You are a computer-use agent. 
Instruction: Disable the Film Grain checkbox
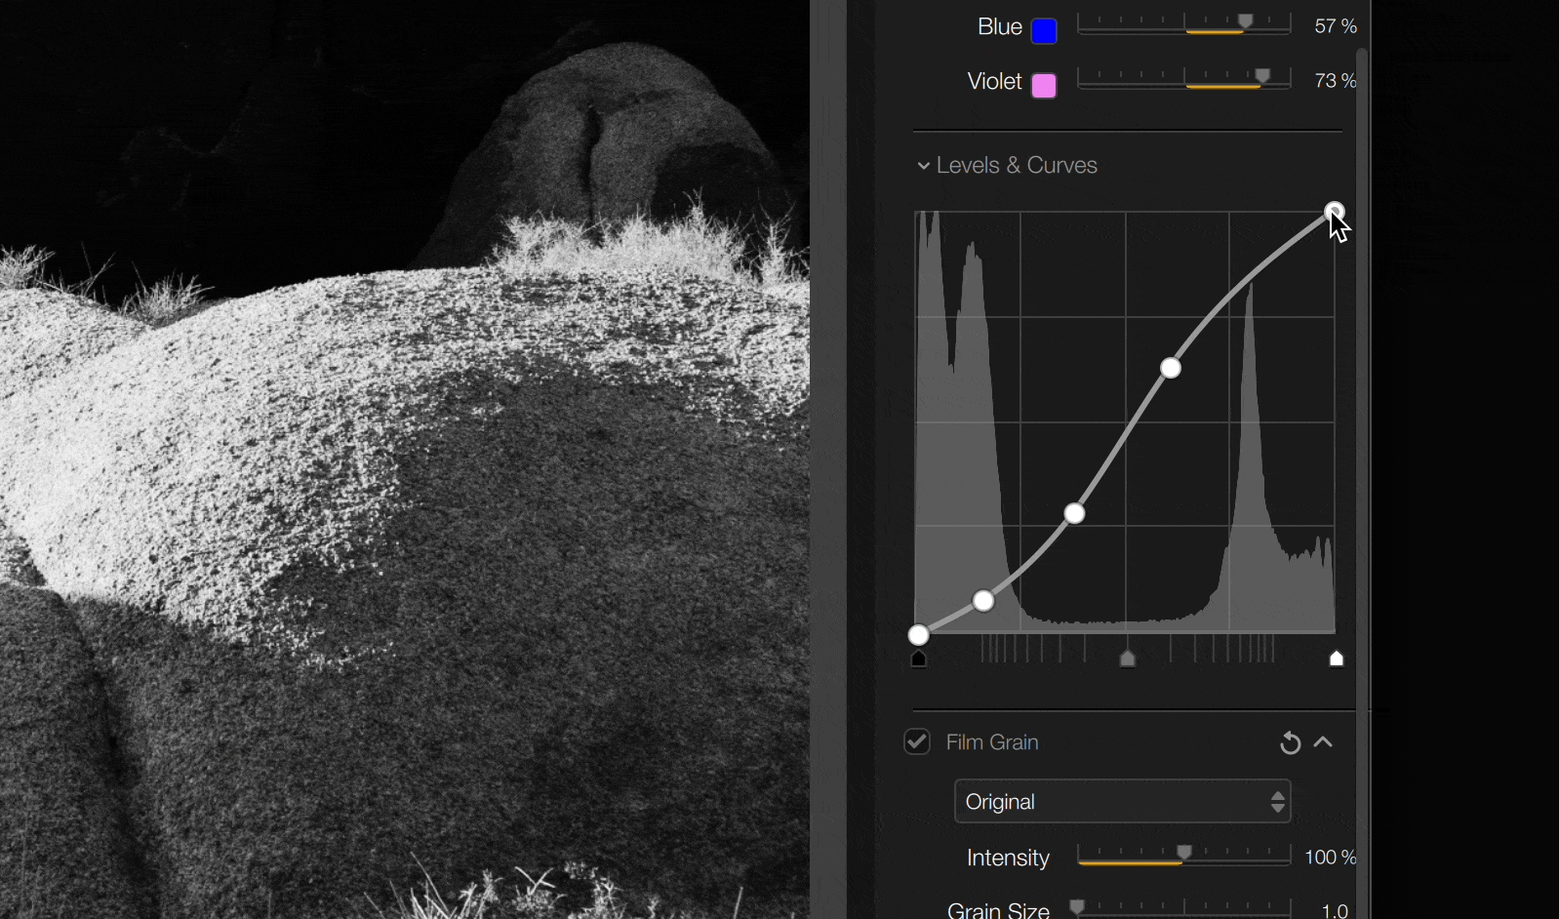tap(917, 742)
